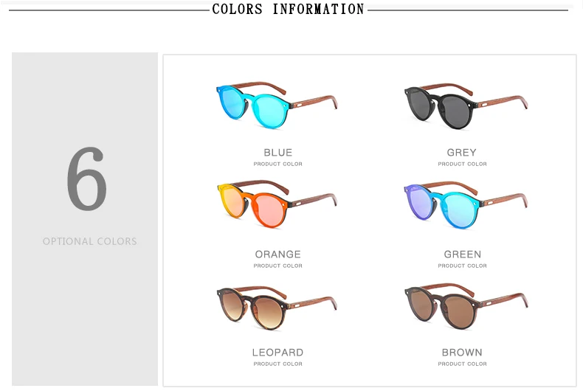The width and height of the screenshot is (583, 391).
Task: Click the GREY color label
Action: point(462,153)
